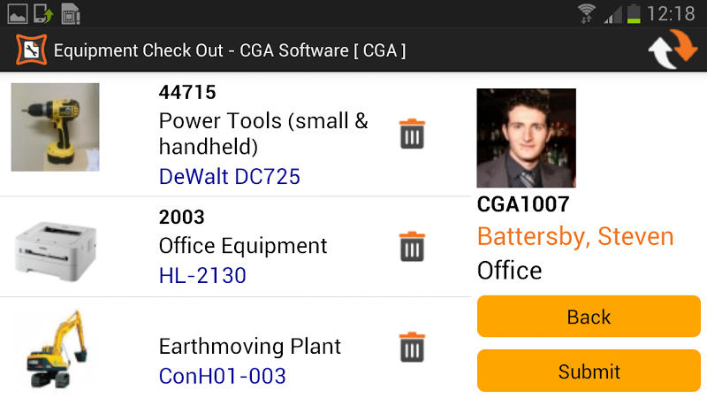707x398 pixels.
Task: Tap the battery indicator icon
Action: (634, 13)
